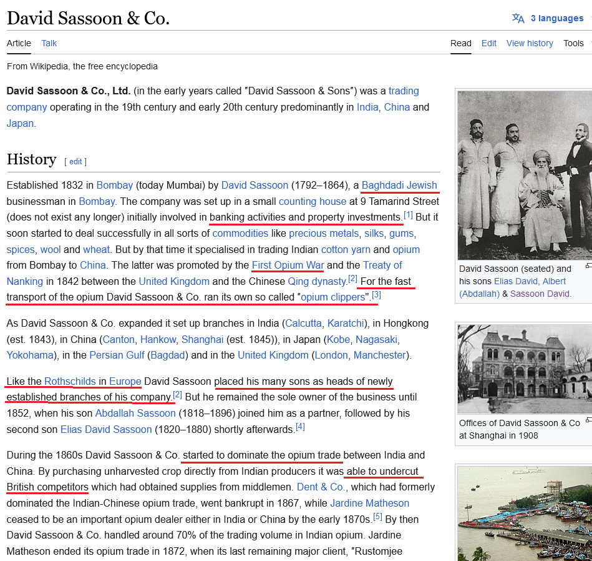Screen dimensions: 592x561
Task: Follow the trading company link
Action: 404,91
